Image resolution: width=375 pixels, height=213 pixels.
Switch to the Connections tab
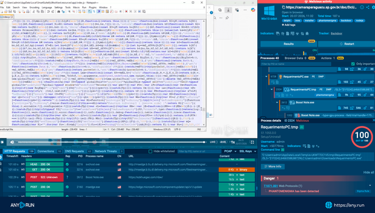coord(49,151)
